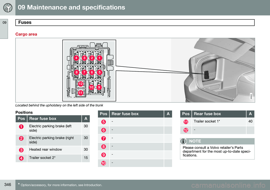Click fuse marker 11 in diagram

pyautogui.click(x=81, y=93)
